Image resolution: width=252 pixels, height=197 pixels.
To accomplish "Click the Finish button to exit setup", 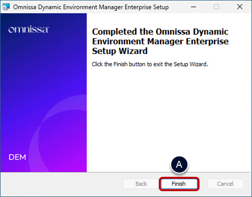I will pyautogui.click(x=179, y=184).
